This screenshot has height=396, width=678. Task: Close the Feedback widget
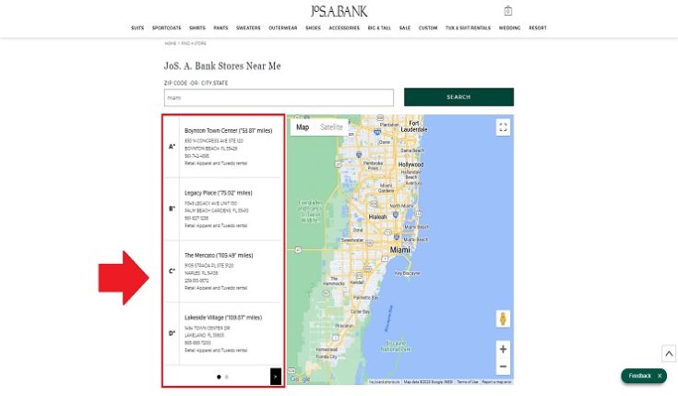click(x=660, y=376)
